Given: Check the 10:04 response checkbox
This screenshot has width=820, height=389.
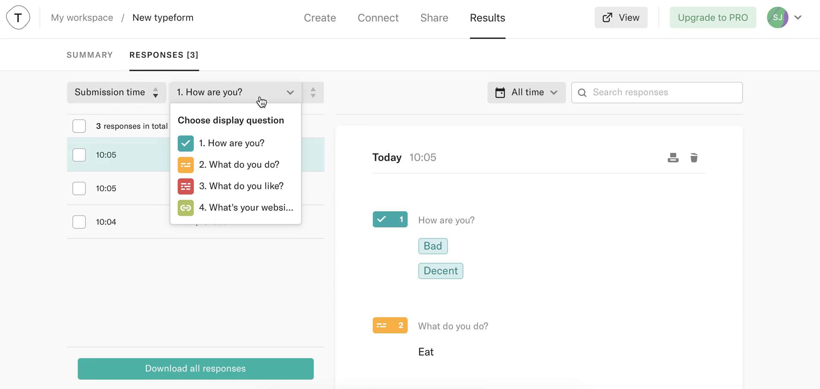Looking at the screenshot, I should [x=79, y=222].
